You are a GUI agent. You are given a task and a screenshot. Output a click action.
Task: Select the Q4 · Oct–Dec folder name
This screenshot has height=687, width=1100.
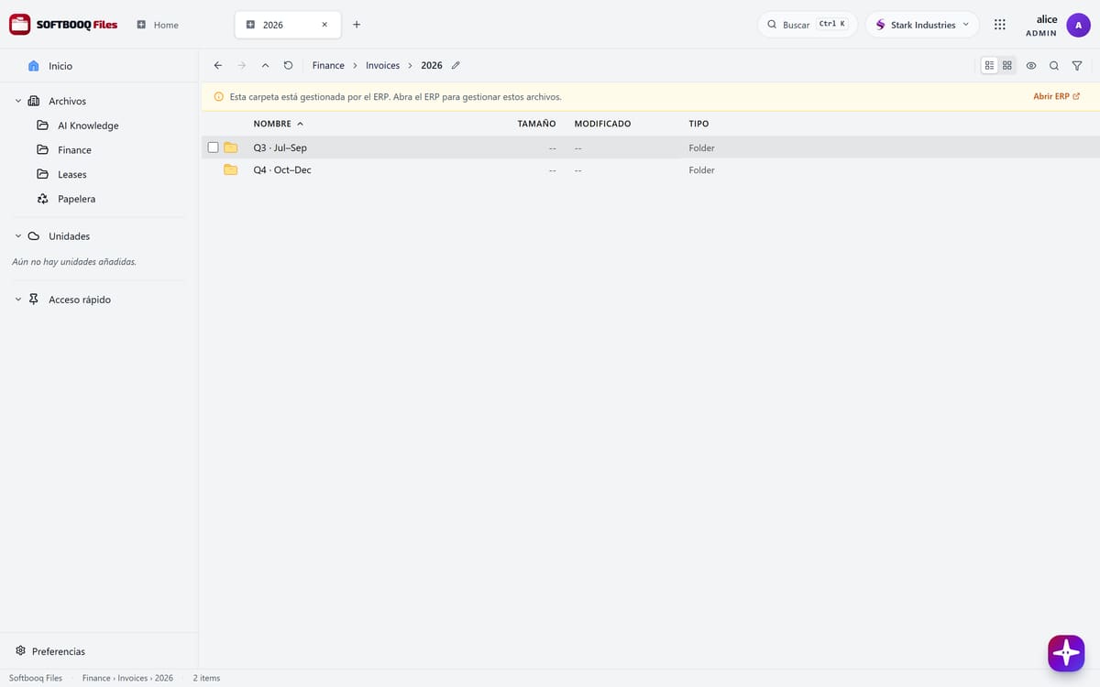coord(282,169)
